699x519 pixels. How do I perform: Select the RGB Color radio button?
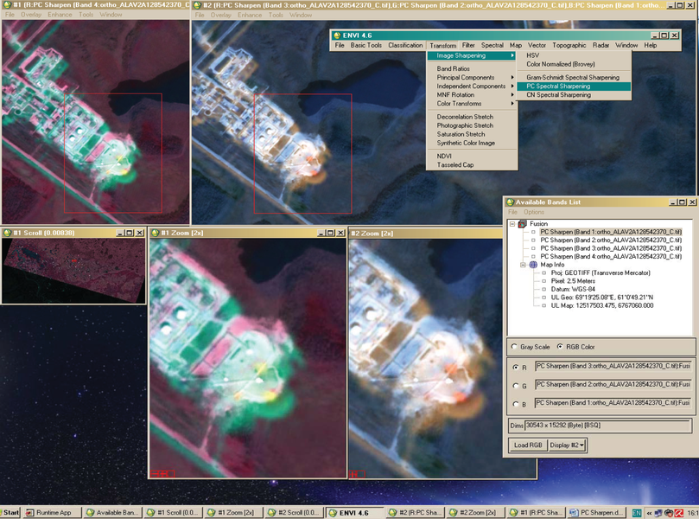(x=558, y=347)
